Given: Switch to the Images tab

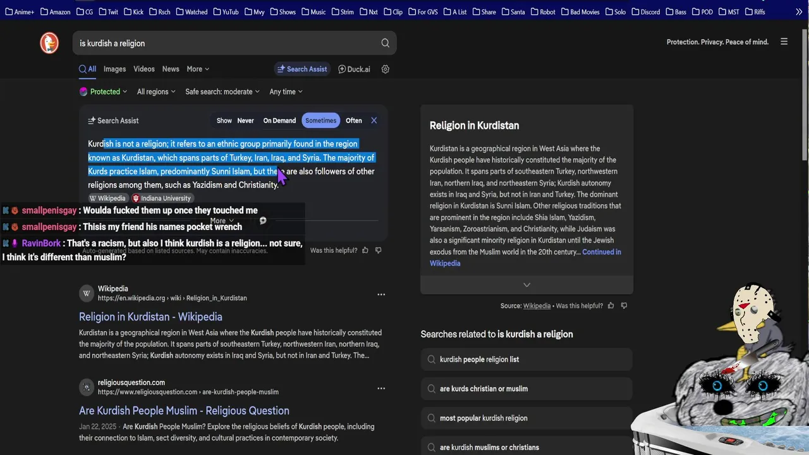Looking at the screenshot, I should pos(114,69).
